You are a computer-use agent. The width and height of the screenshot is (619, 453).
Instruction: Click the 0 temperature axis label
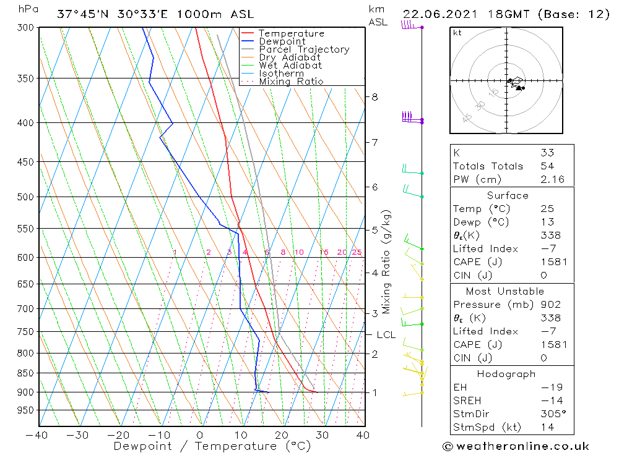tap(200, 435)
